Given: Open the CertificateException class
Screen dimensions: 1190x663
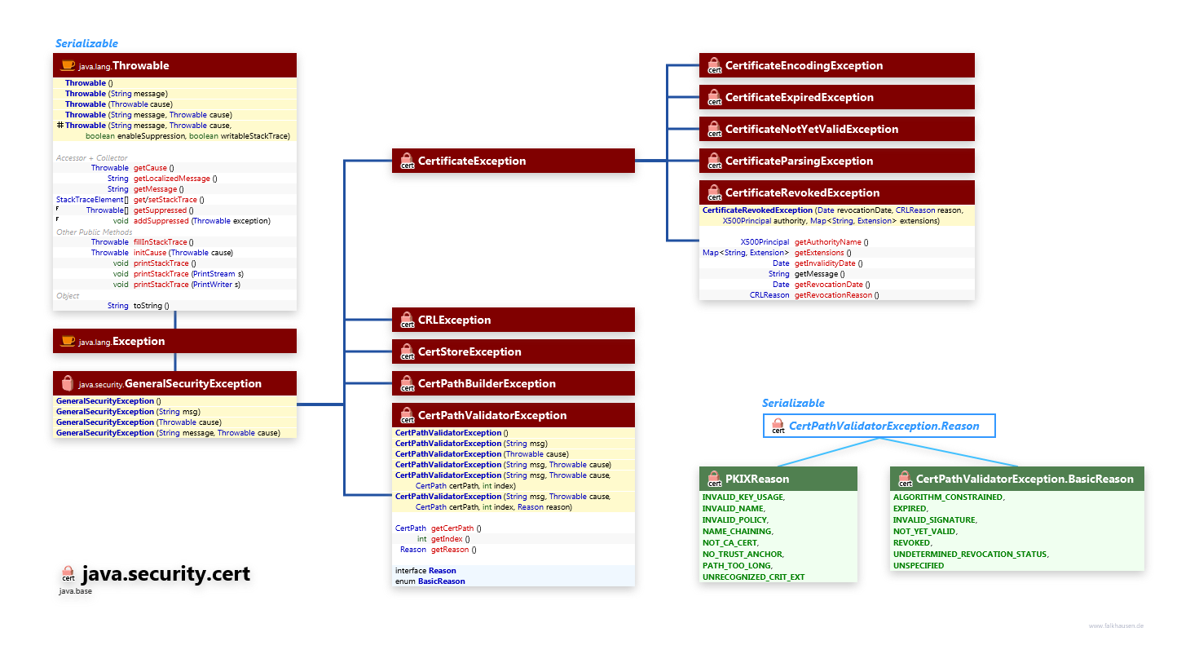Looking at the screenshot, I should [513, 161].
